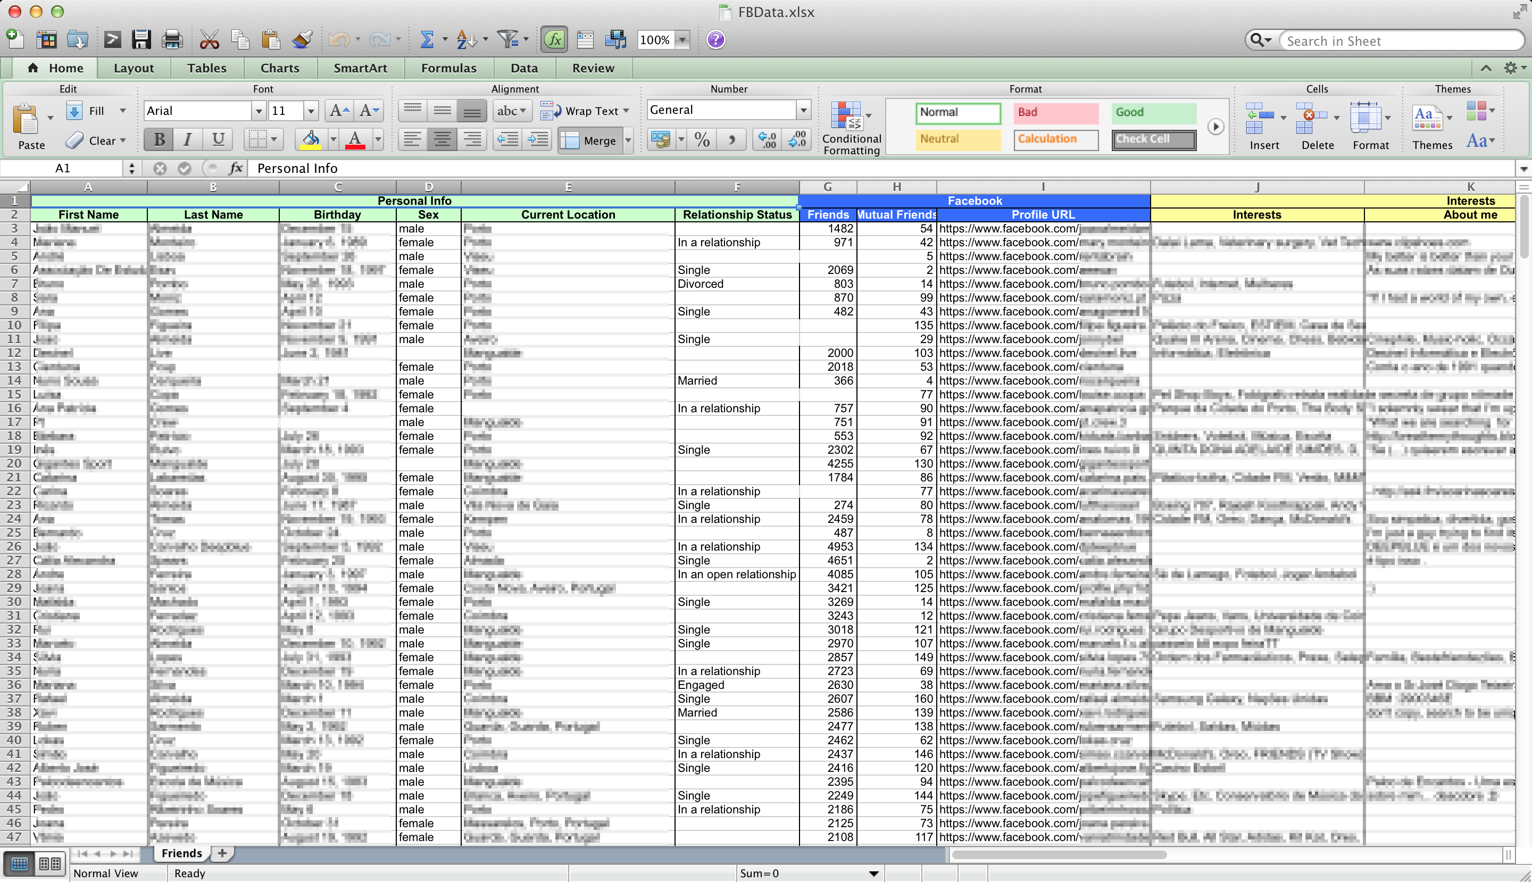Click the Paste clipboard toolbar icon
The image size is (1532, 882).
click(271, 40)
